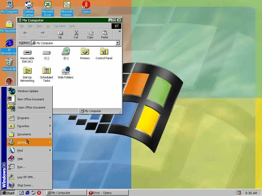Open Microsoft Excel desktop shortcut
Image resolution: width=262 pixels, height=196 pixels.
(48, 8)
